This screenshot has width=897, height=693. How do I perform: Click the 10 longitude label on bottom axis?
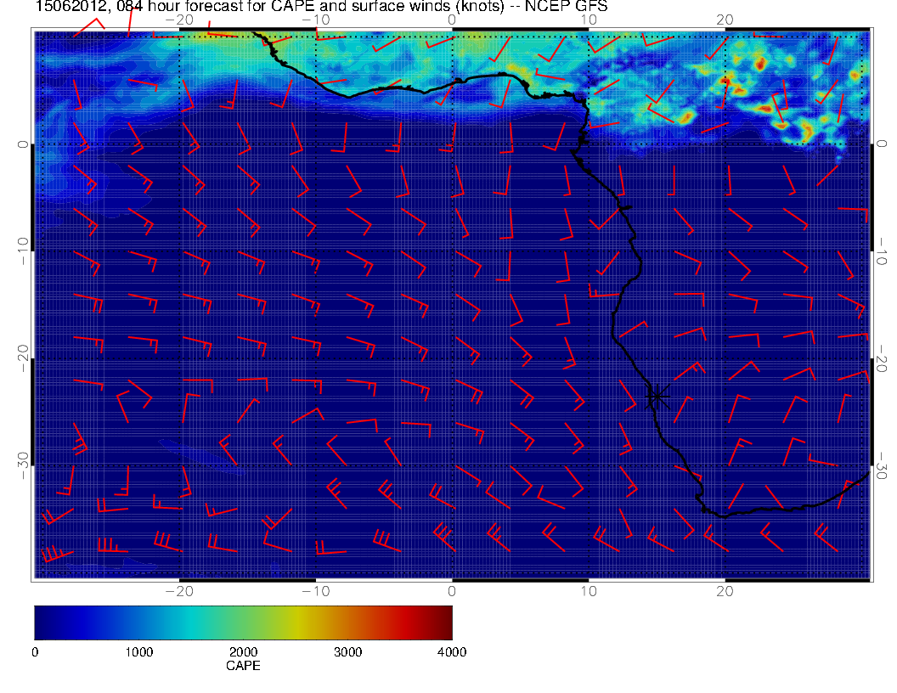(589, 590)
